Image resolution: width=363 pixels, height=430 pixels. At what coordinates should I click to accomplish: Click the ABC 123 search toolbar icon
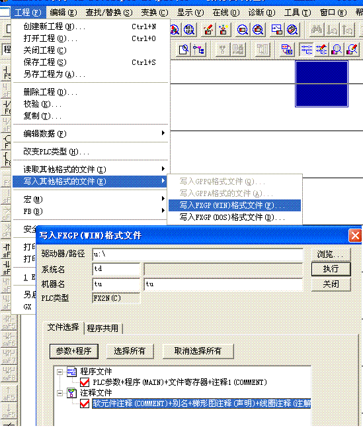[189, 29]
